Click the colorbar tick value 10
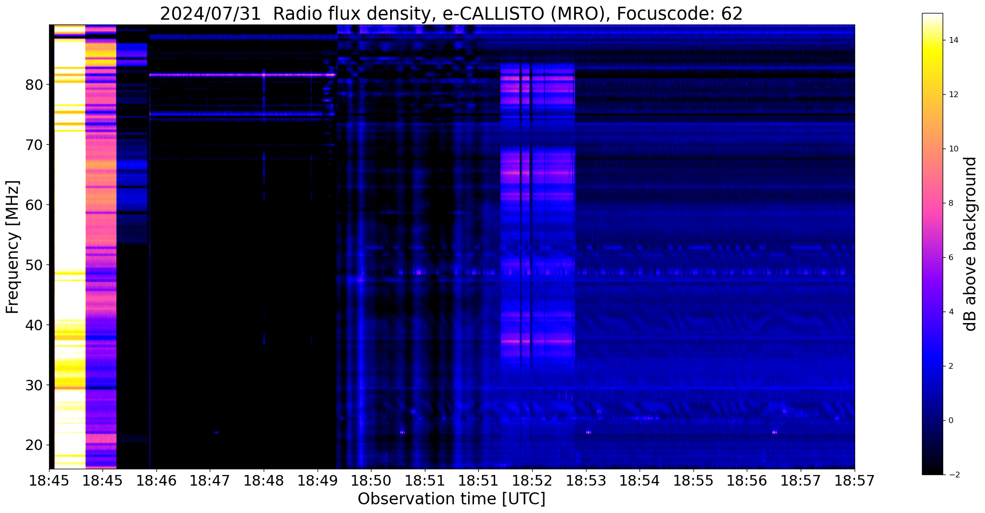This screenshot has width=985, height=513. click(953, 149)
